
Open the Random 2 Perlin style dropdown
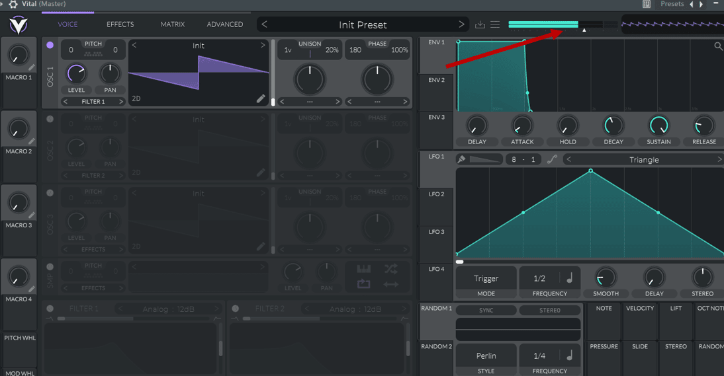tap(486, 356)
